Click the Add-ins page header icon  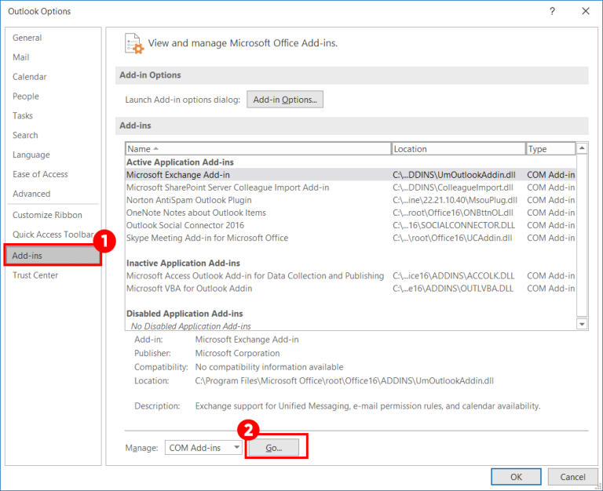(x=134, y=44)
